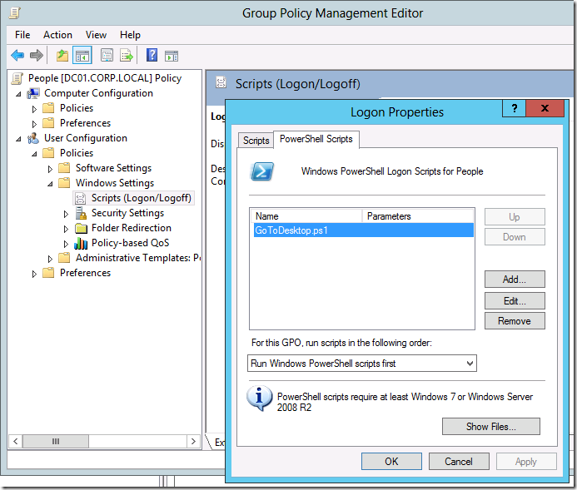Click the Add button
The image size is (577, 490).
click(514, 280)
